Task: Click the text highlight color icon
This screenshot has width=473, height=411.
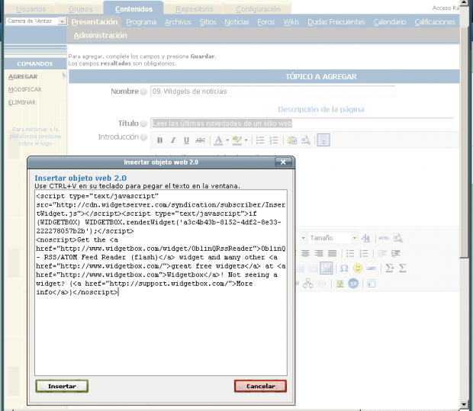Action: [237, 140]
